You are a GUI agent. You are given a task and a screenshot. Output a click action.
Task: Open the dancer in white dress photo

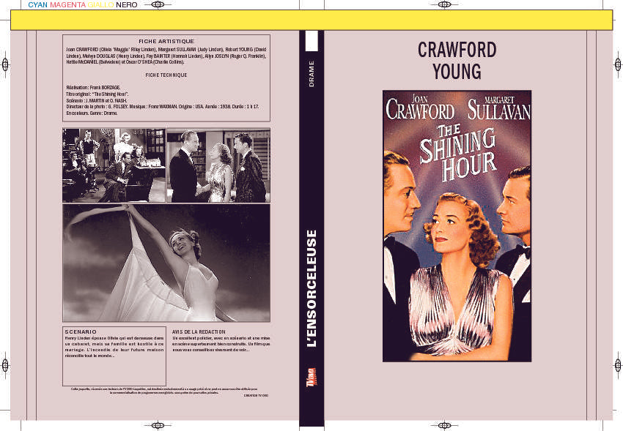coord(166,263)
